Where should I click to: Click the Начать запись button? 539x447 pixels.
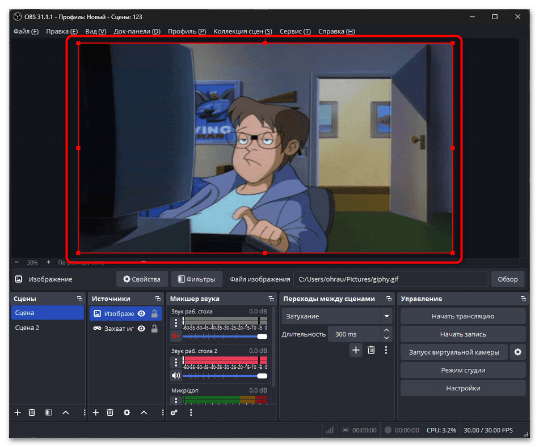(x=462, y=334)
